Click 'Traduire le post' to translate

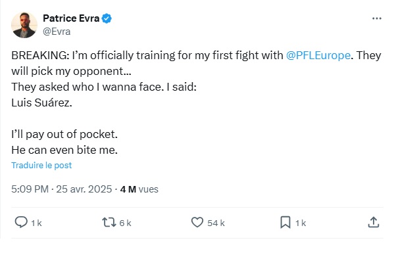pos(41,166)
